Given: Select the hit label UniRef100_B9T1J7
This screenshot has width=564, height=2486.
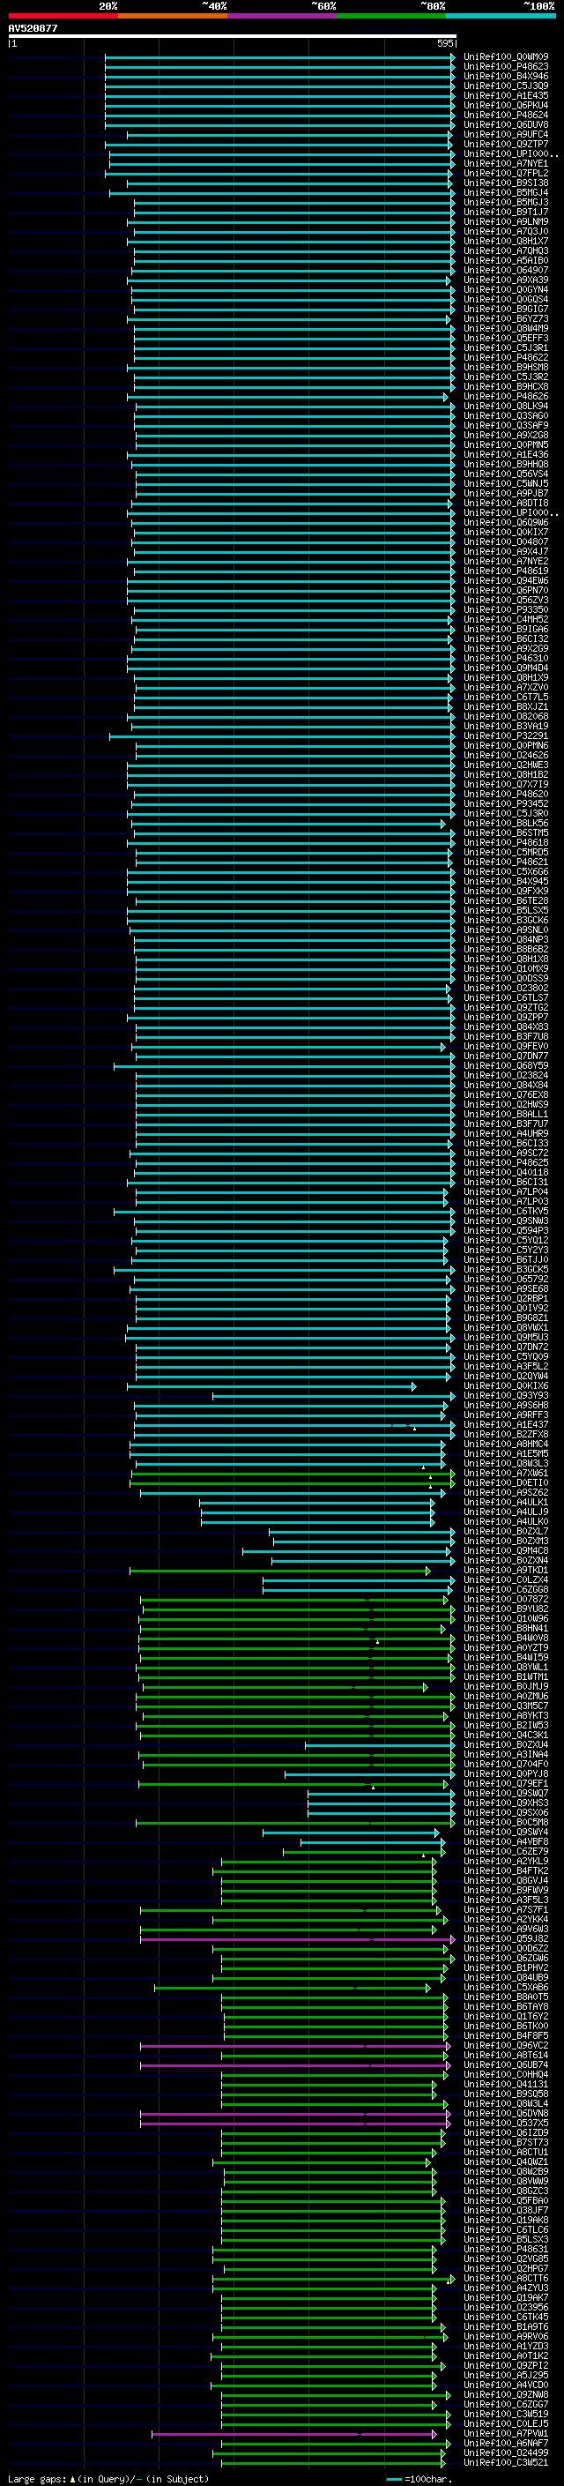Looking at the screenshot, I should coord(506,213).
